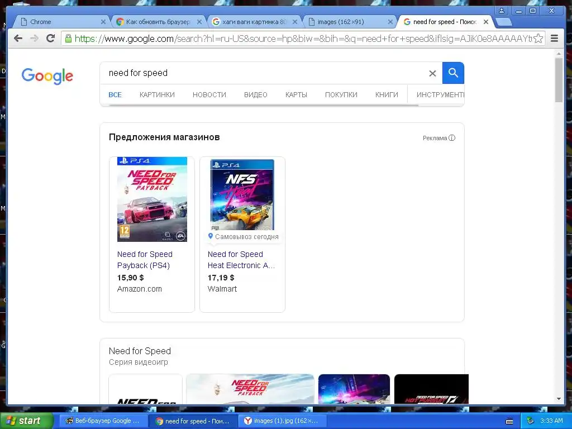Click the browser forward arrow
The image size is (572, 429).
34,39
